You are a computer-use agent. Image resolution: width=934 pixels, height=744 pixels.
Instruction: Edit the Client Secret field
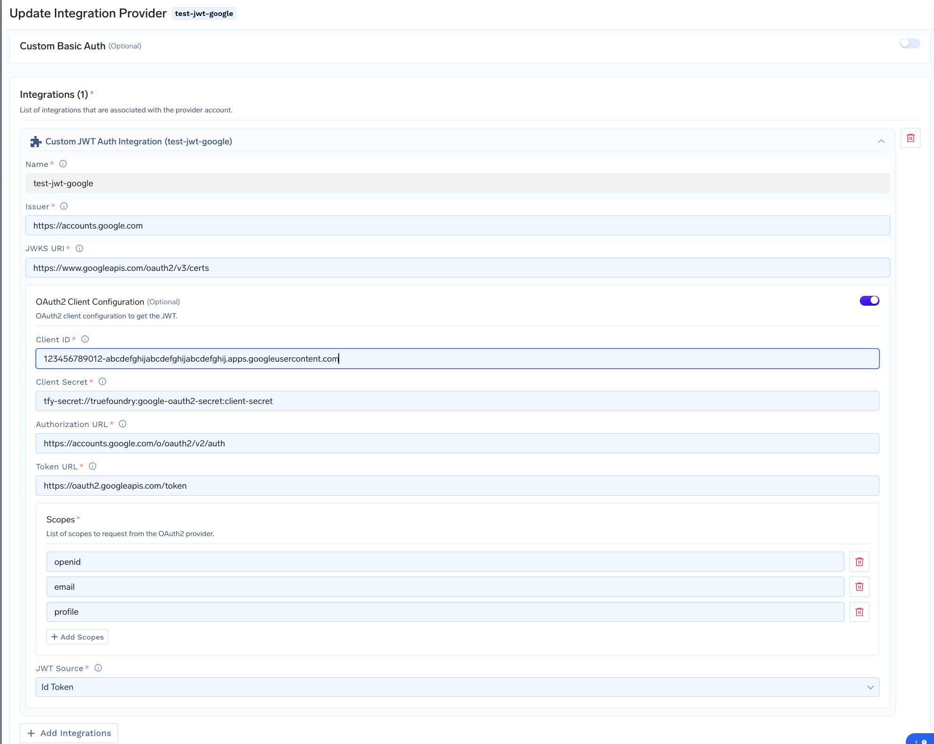(457, 401)
